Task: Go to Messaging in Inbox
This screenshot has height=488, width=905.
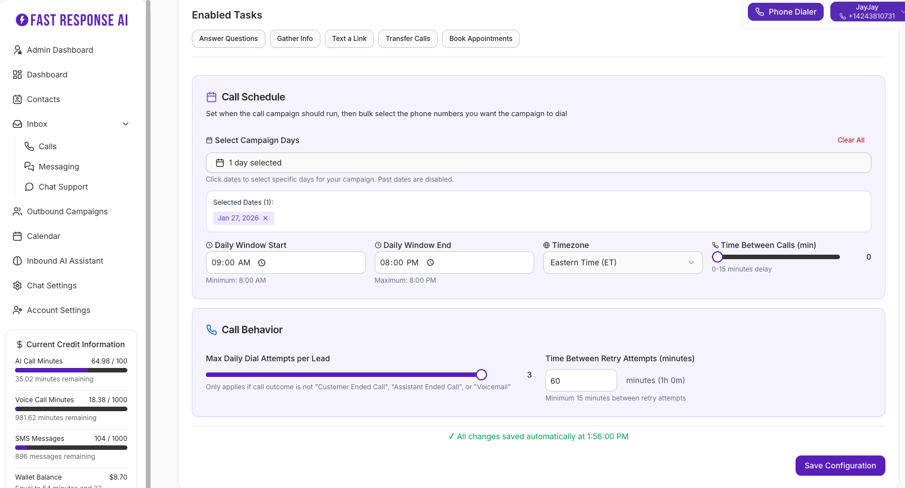Action: (59, 167)
